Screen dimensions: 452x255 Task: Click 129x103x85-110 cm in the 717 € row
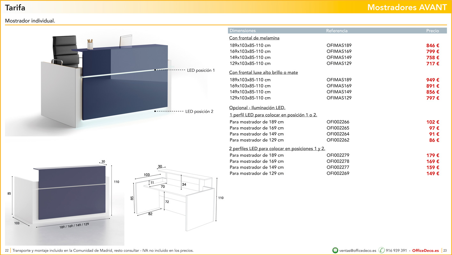(x=250, y=63)
